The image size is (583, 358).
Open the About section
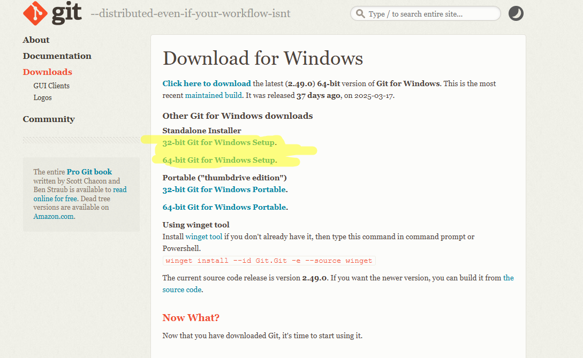(36, 40)
